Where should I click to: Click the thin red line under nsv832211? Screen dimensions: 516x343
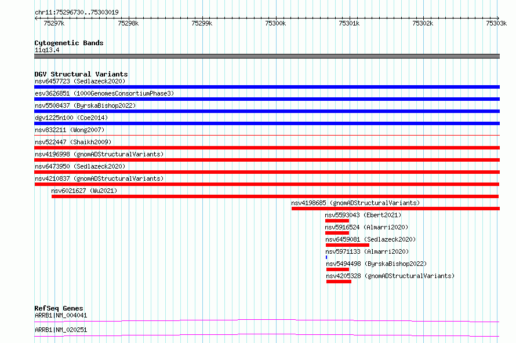pyautogui.click(x=267, y=135)
